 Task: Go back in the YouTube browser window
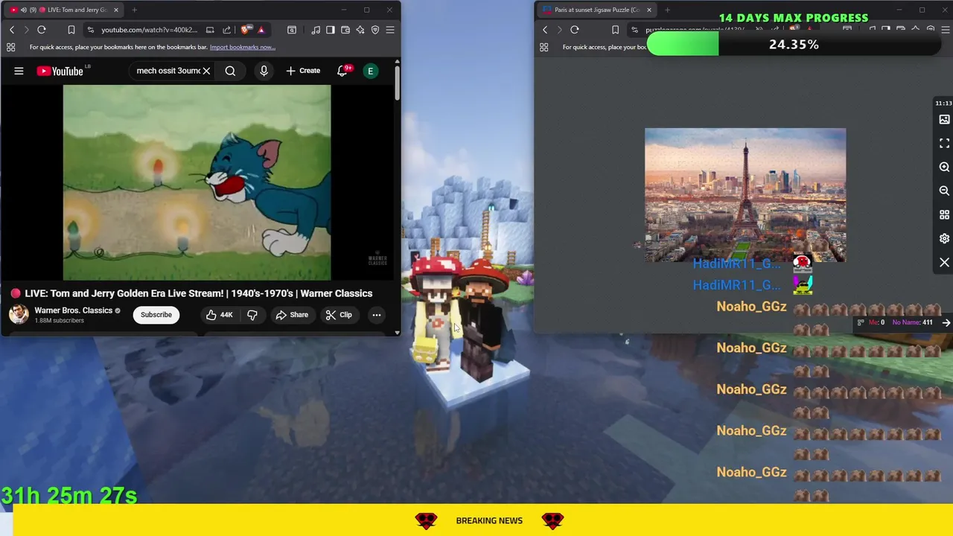pos(12,30)
